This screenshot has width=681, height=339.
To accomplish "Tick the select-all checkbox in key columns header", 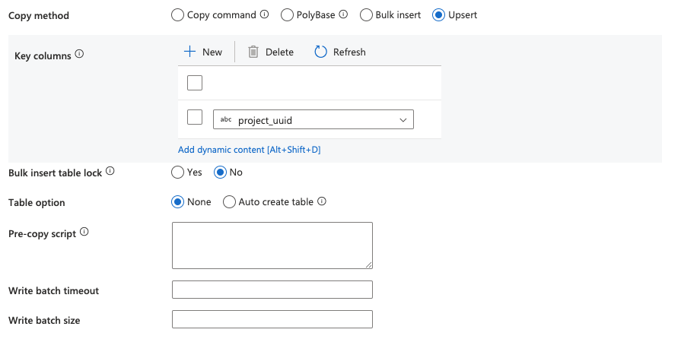I will 195,83.
